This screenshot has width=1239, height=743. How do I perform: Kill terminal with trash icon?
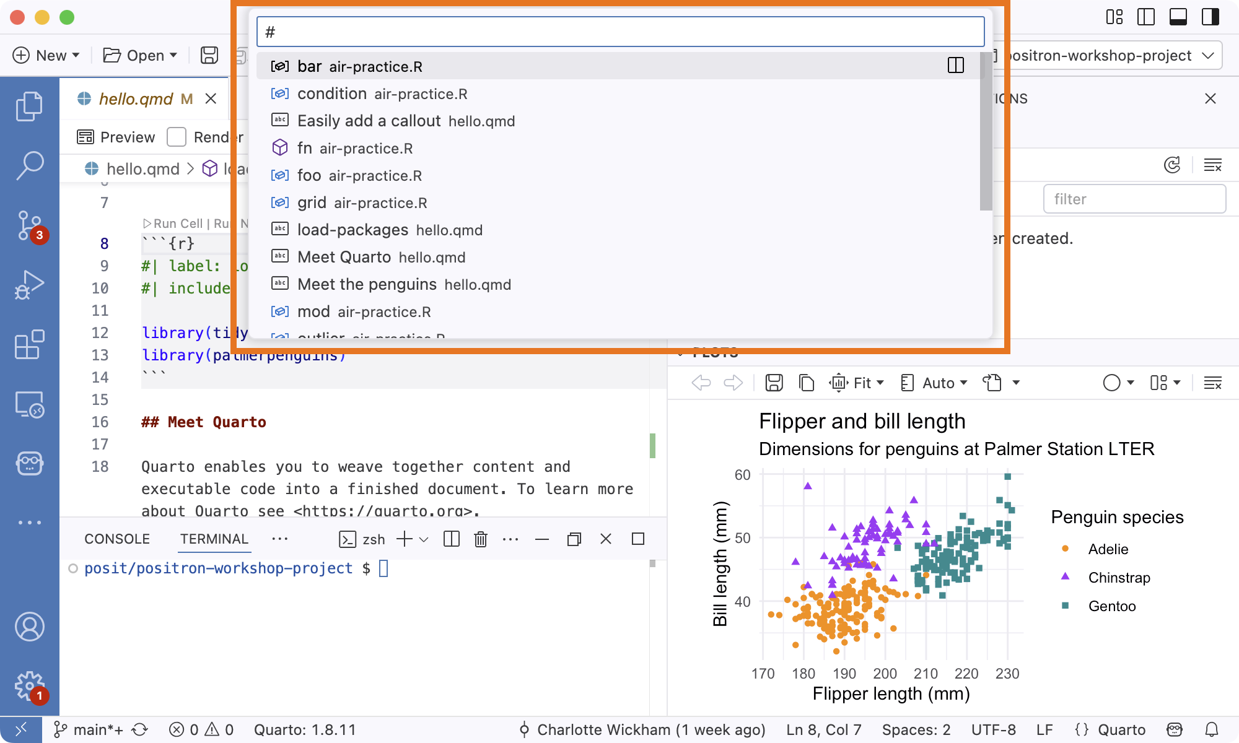[x=481, y=539]
